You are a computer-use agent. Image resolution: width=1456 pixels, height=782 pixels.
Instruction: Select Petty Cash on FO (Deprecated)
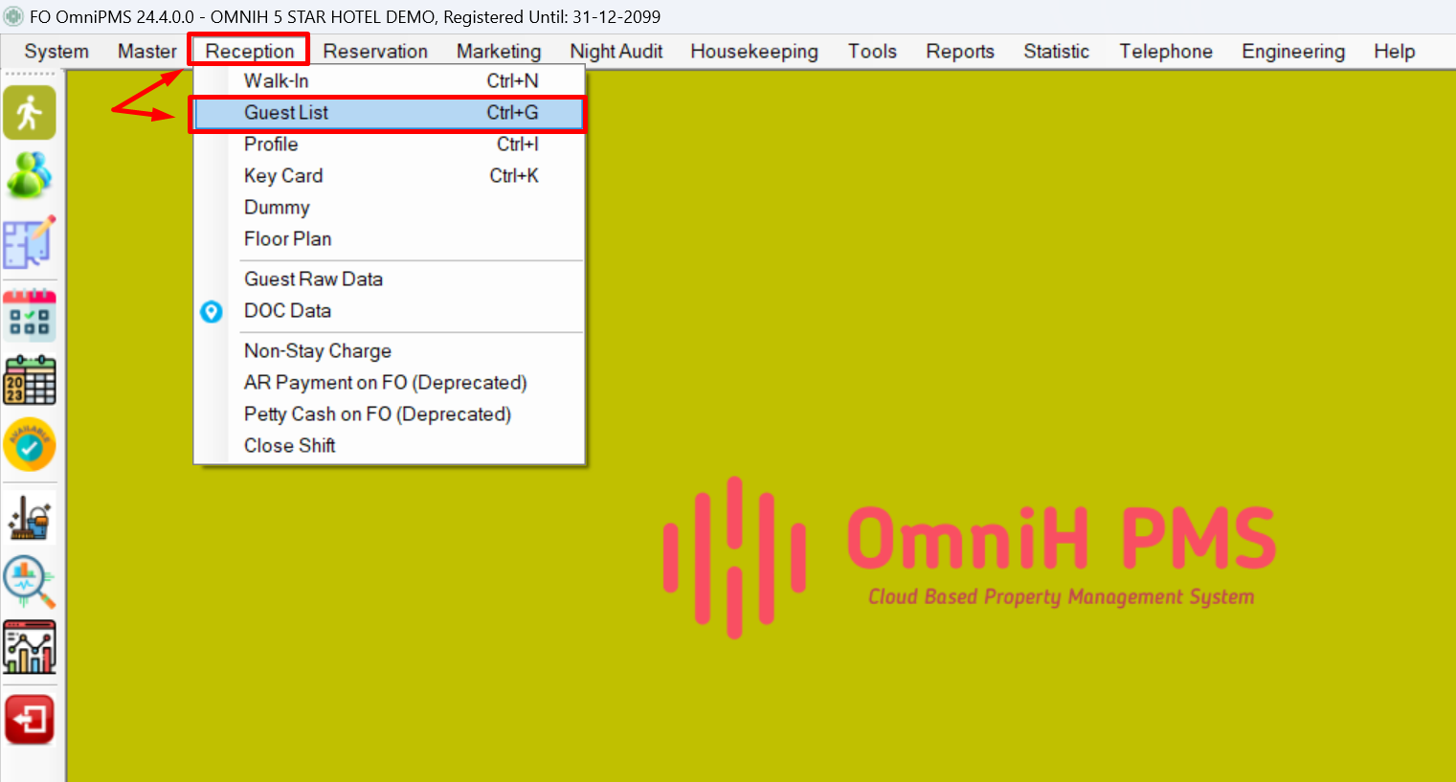(389, 414)
